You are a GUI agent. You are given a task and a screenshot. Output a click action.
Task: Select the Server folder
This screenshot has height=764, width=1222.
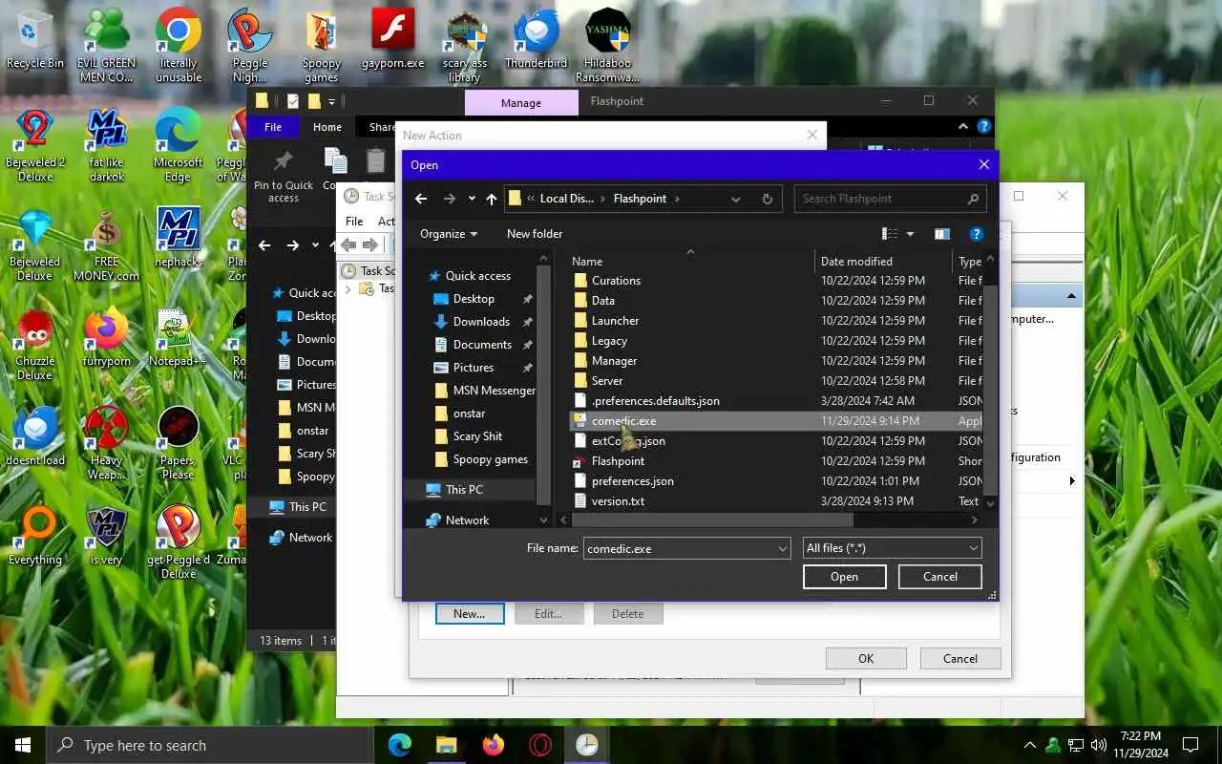607,381
